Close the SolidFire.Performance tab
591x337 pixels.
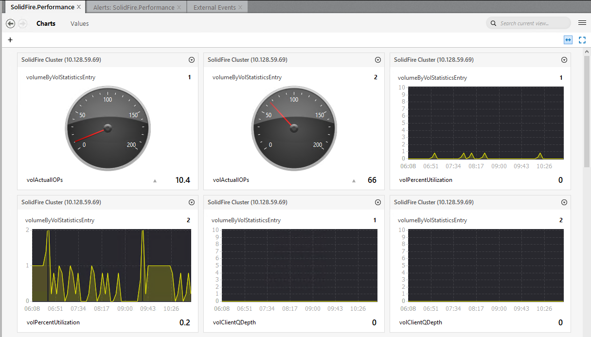pos(79,7)
